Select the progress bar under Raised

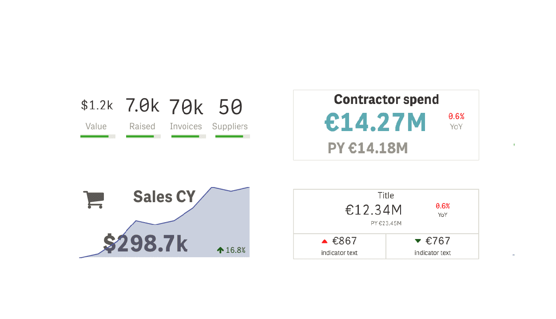pyautogui.click(x=143, y=136)
